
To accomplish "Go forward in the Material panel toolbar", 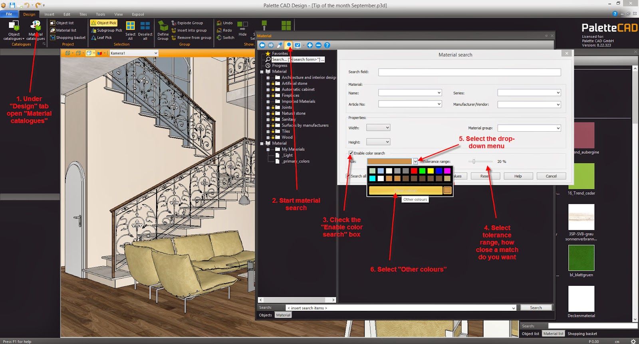I will pyautogui.click(x=271, y=45).
